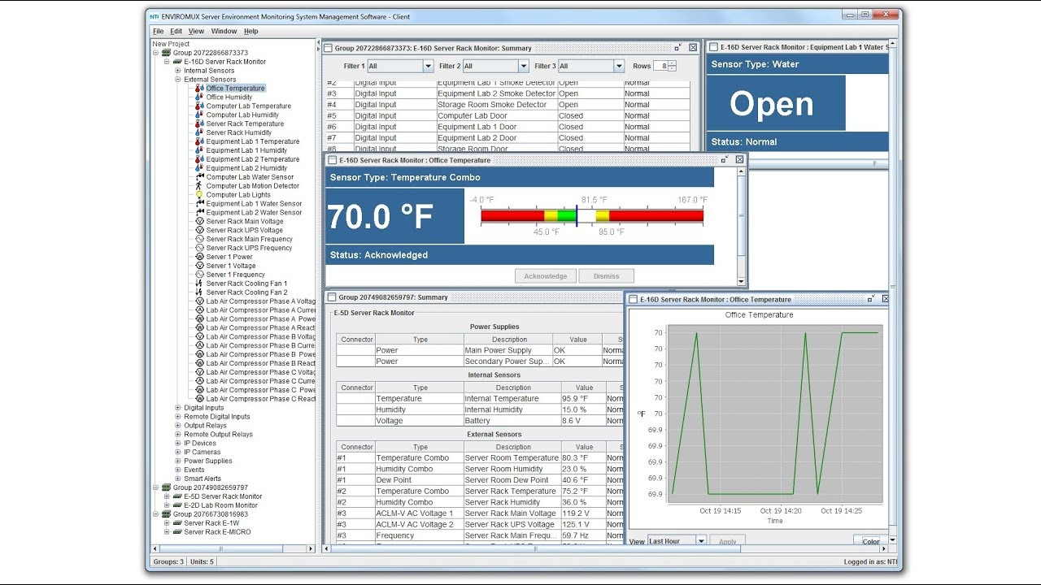Select Lab Air Compressor Phase A Voltage item

pos(260,301)
